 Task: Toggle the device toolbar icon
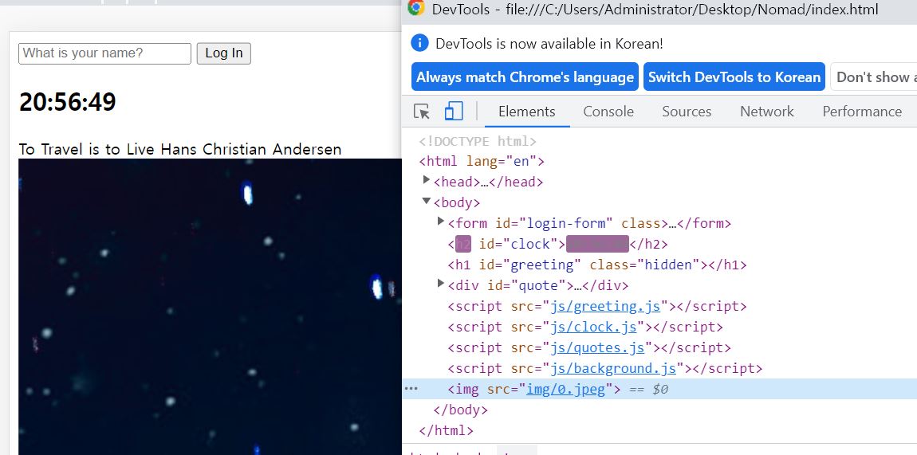454,111
